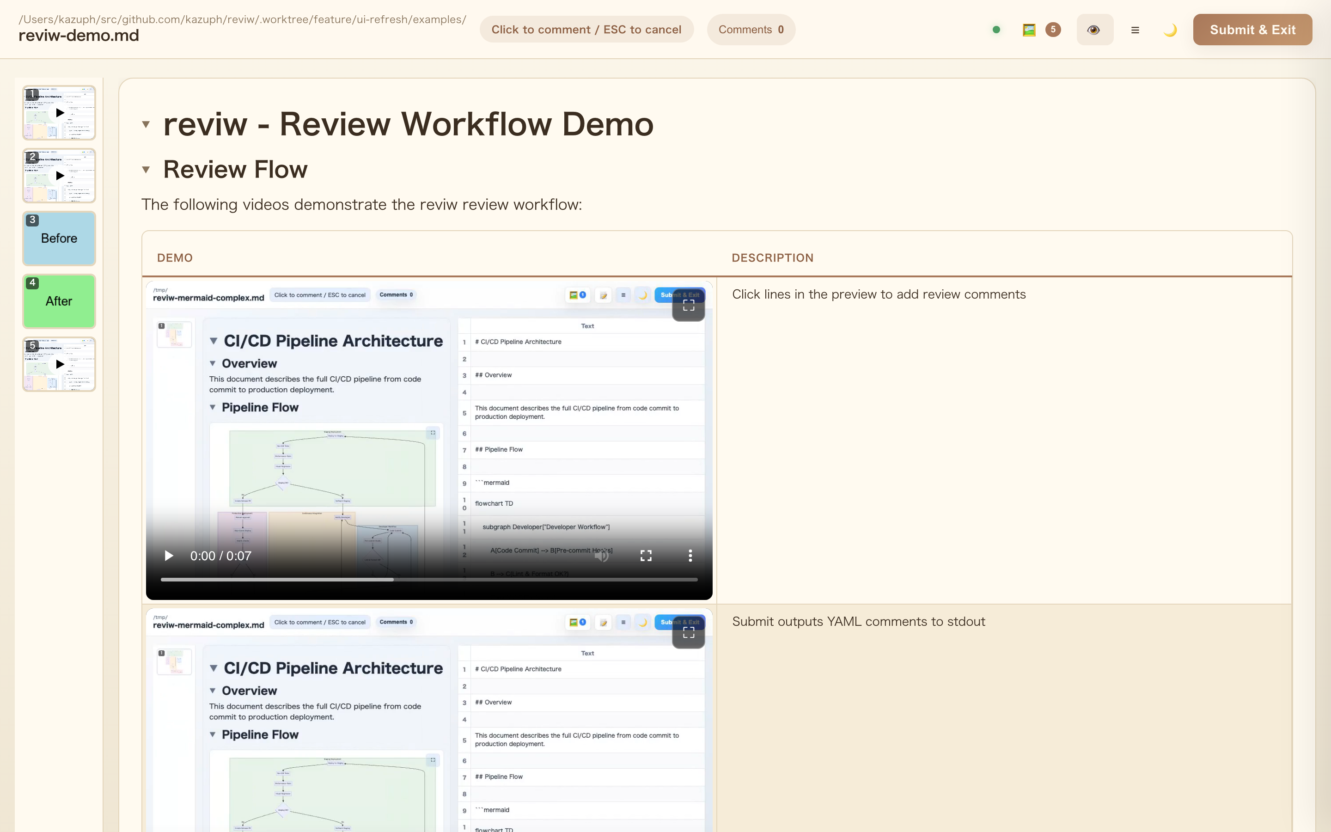Click 'Submit outputs YAML comments to stdout' text
The image size is (1331, 832).
coord(859,622)
